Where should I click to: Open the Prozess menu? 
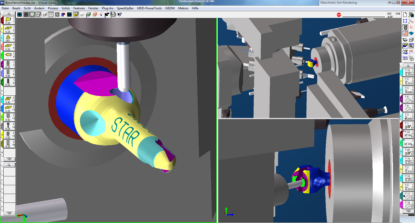point(53,8)
